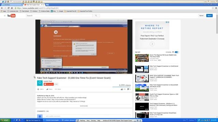Bookmark page with the star icon
This screenshot has width=218, height=122.
[x=213, y=8]
